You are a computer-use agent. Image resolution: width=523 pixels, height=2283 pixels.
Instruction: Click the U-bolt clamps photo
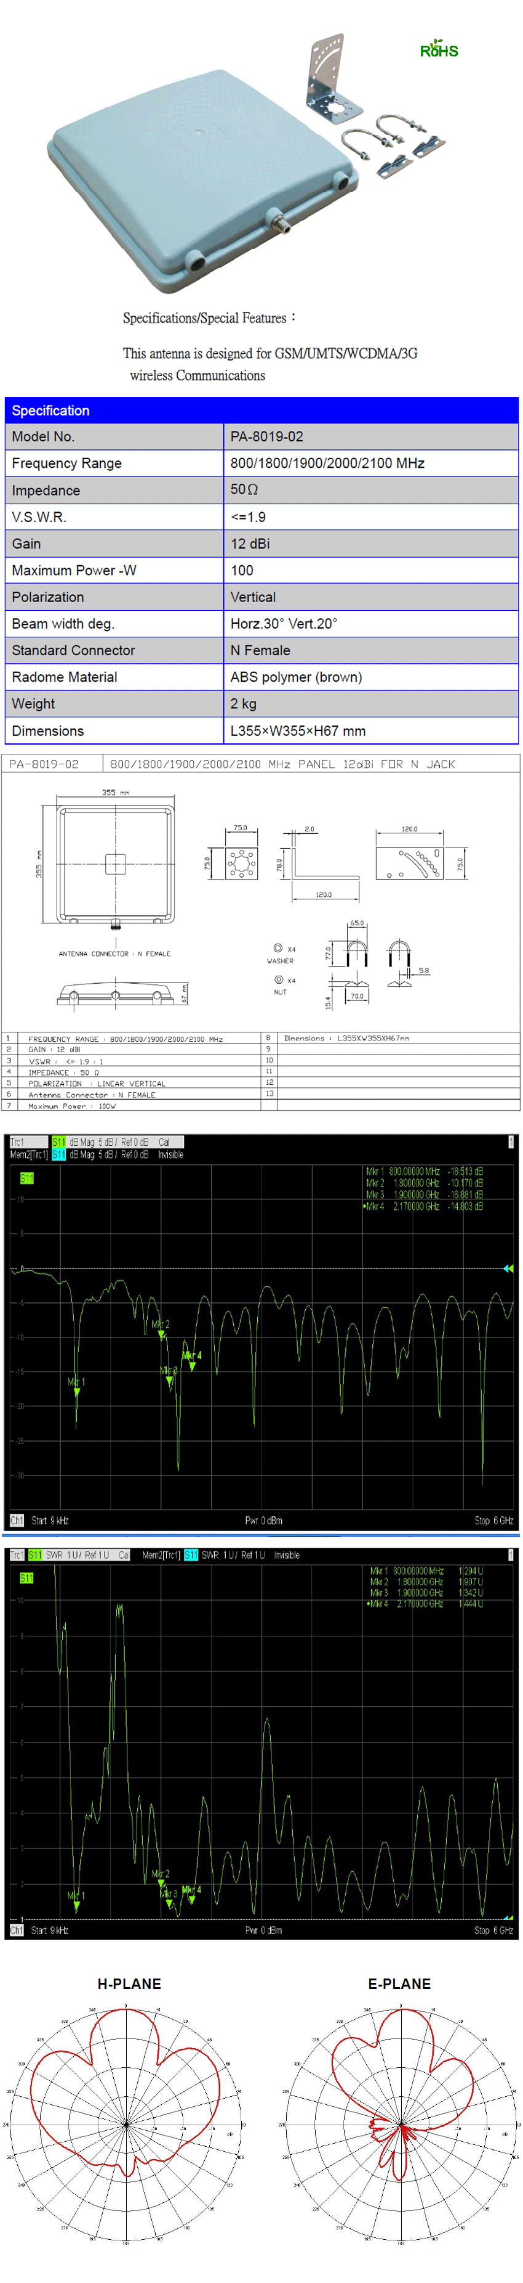point(394,144)
